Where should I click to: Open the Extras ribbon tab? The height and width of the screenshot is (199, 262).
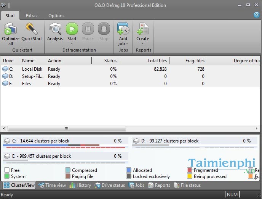point(31,16)
